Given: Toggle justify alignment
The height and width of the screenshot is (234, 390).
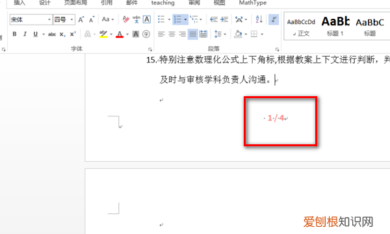Looking at the screenshot, I should click(193, 34).
